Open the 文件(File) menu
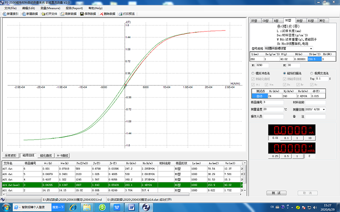340x212 pixels. [x=10, y=8]
